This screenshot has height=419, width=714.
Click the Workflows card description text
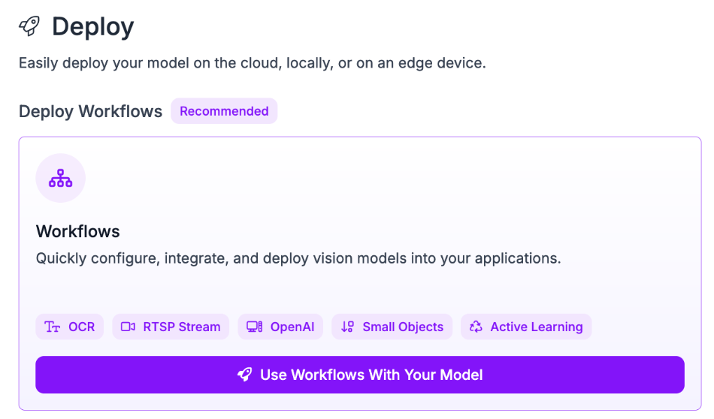click(x=298, y=258)
